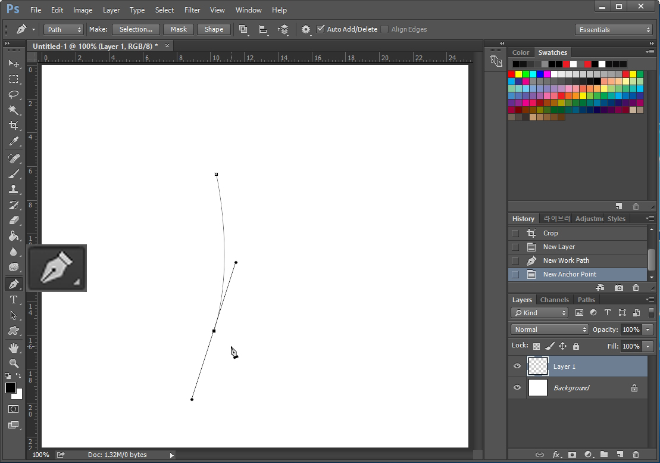Open the Window menu
This screenshot has height=463, width=660.
click(248, 10)
